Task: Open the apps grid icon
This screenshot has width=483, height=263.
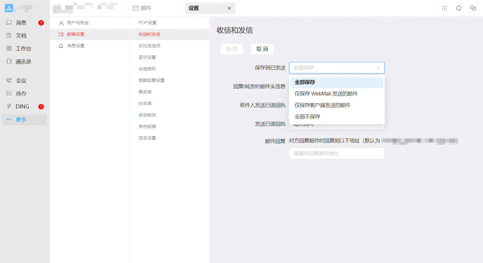Action: click(x=444, y=8)
